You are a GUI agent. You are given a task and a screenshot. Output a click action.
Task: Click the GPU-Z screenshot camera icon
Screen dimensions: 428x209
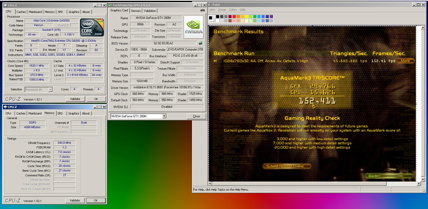pos(202,11)
